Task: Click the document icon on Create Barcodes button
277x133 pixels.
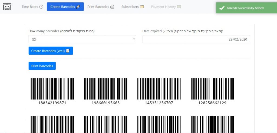Action: pos(68,51)
